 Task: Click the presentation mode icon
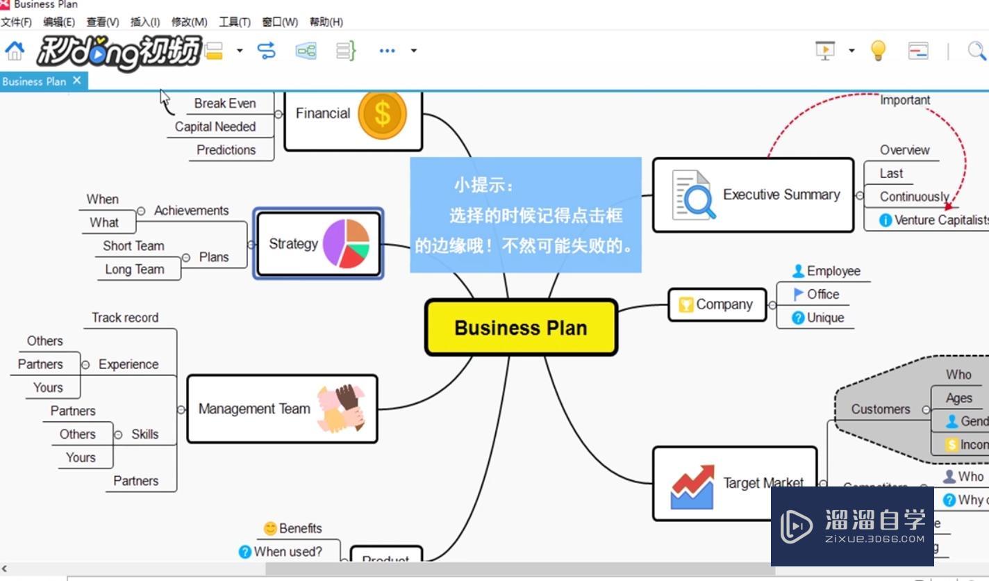tap(825, 50)
